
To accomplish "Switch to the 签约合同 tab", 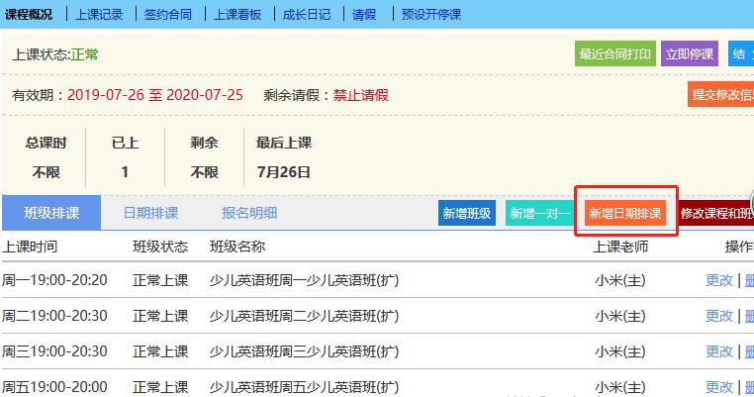I will pos(168,14).
